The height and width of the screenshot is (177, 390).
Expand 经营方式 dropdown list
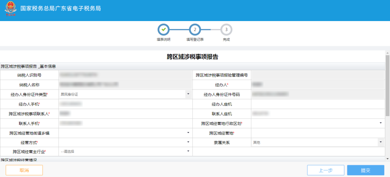(125, 142)
